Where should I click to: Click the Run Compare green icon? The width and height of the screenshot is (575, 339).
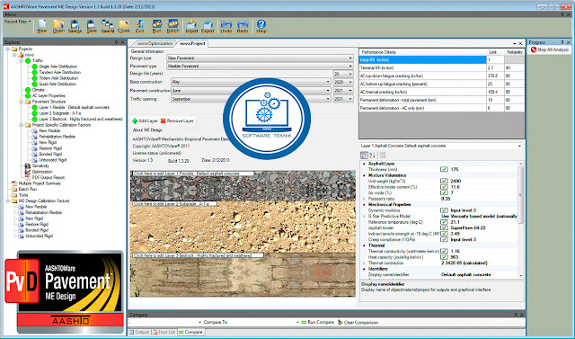click(304, 322)
